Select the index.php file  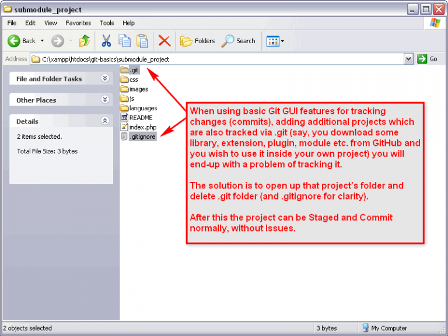(x=142, y=127)
